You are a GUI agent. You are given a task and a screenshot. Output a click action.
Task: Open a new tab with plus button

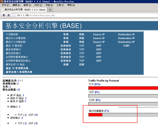pos(50,10)
